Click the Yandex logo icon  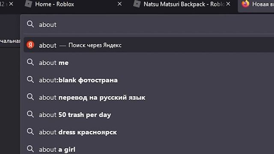pyautogui.click(x=30, y=45)
